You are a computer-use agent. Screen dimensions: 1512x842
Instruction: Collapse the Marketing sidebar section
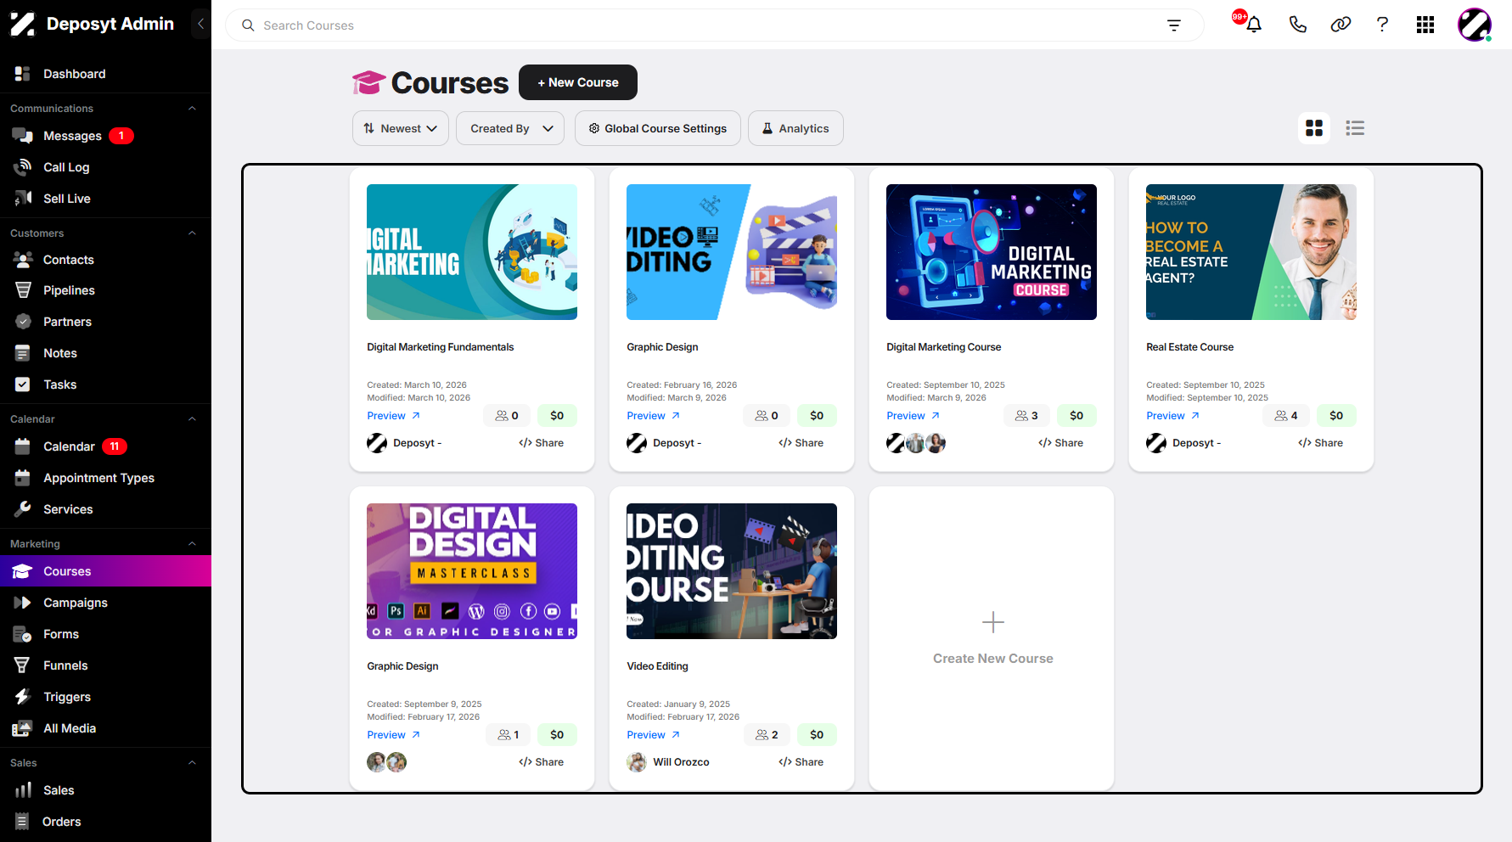(x=192, y=543)
